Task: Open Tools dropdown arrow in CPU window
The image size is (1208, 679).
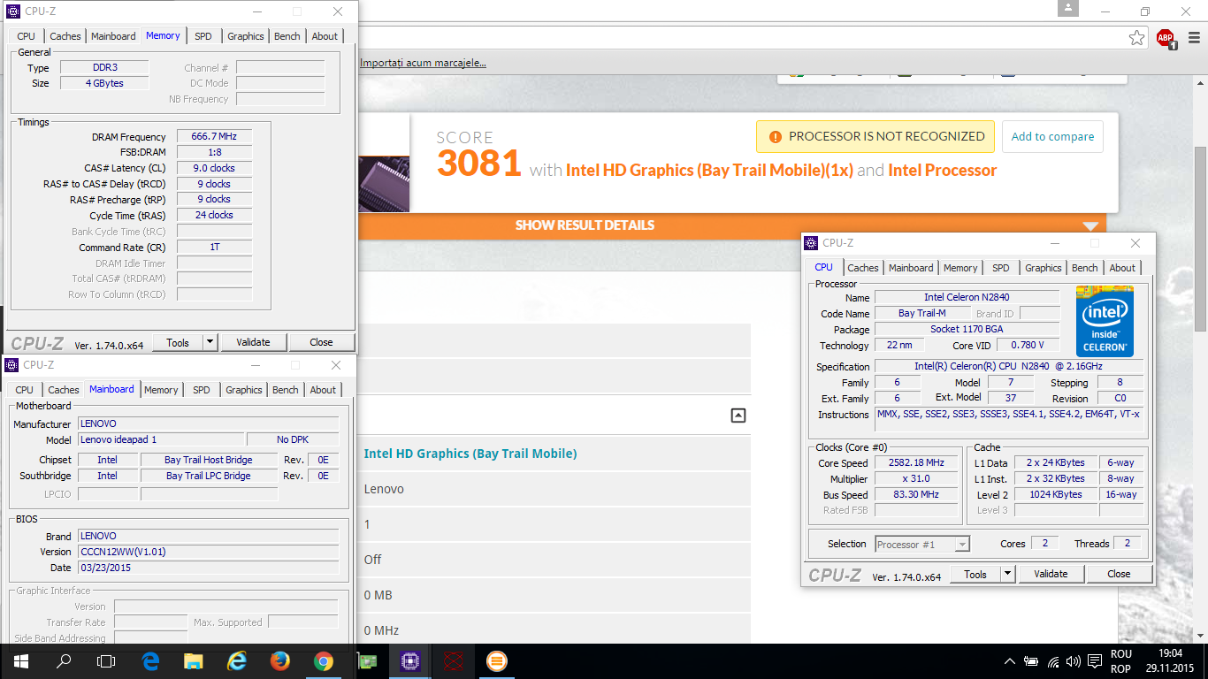Action: point(1007,574)
